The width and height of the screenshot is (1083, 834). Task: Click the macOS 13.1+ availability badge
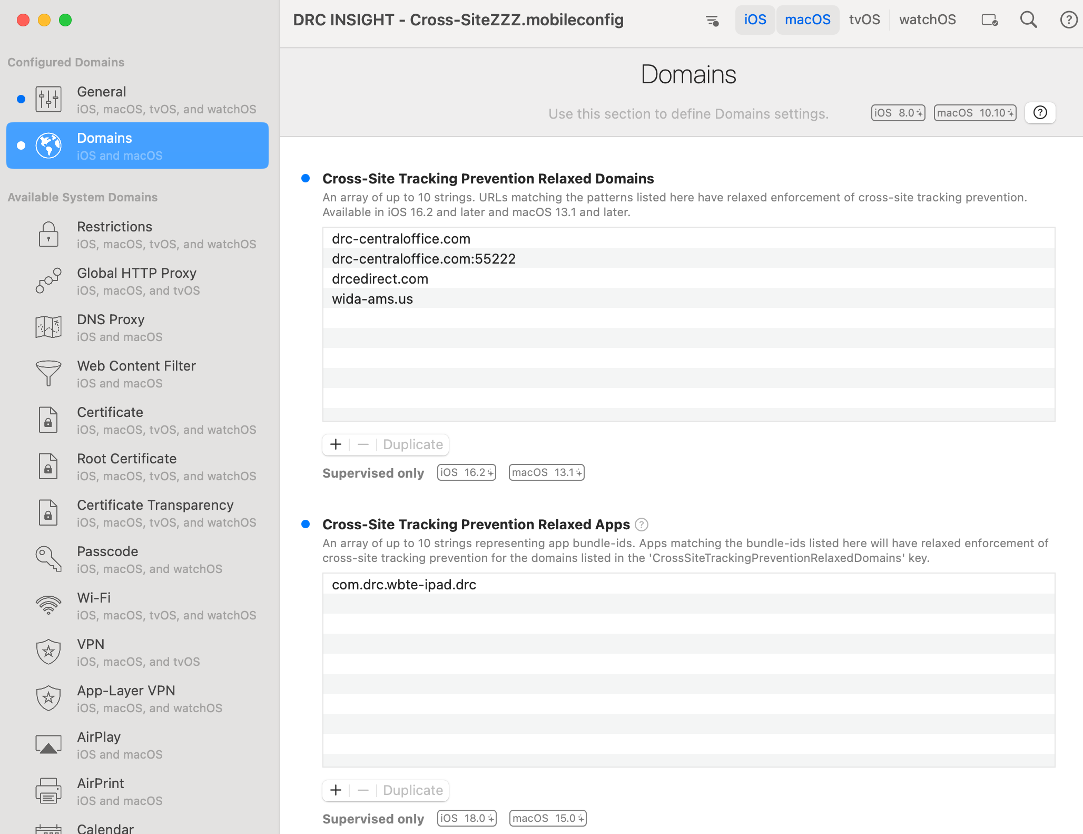tap(546, 472)
